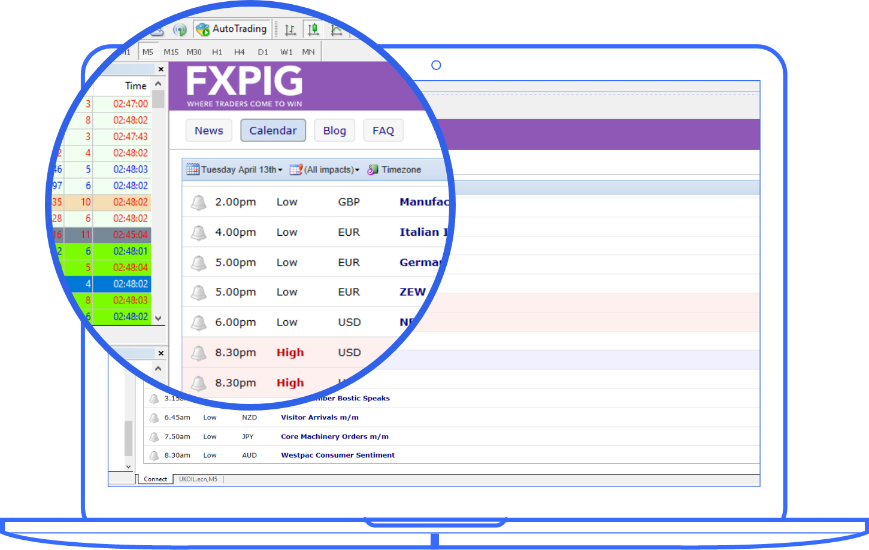This screenshot has width=869, height=550.
Task: Click the calendar date icon before Tuesday April 13th
Action: pyautogui.click(x=192, y=169)
